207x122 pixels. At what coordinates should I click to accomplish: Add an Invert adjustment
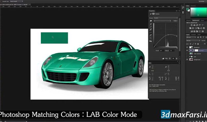pos(192,31)
